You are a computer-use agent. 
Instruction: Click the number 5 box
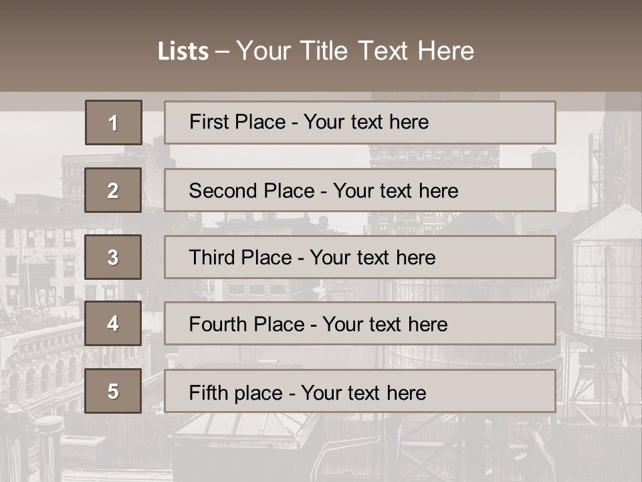113,391
